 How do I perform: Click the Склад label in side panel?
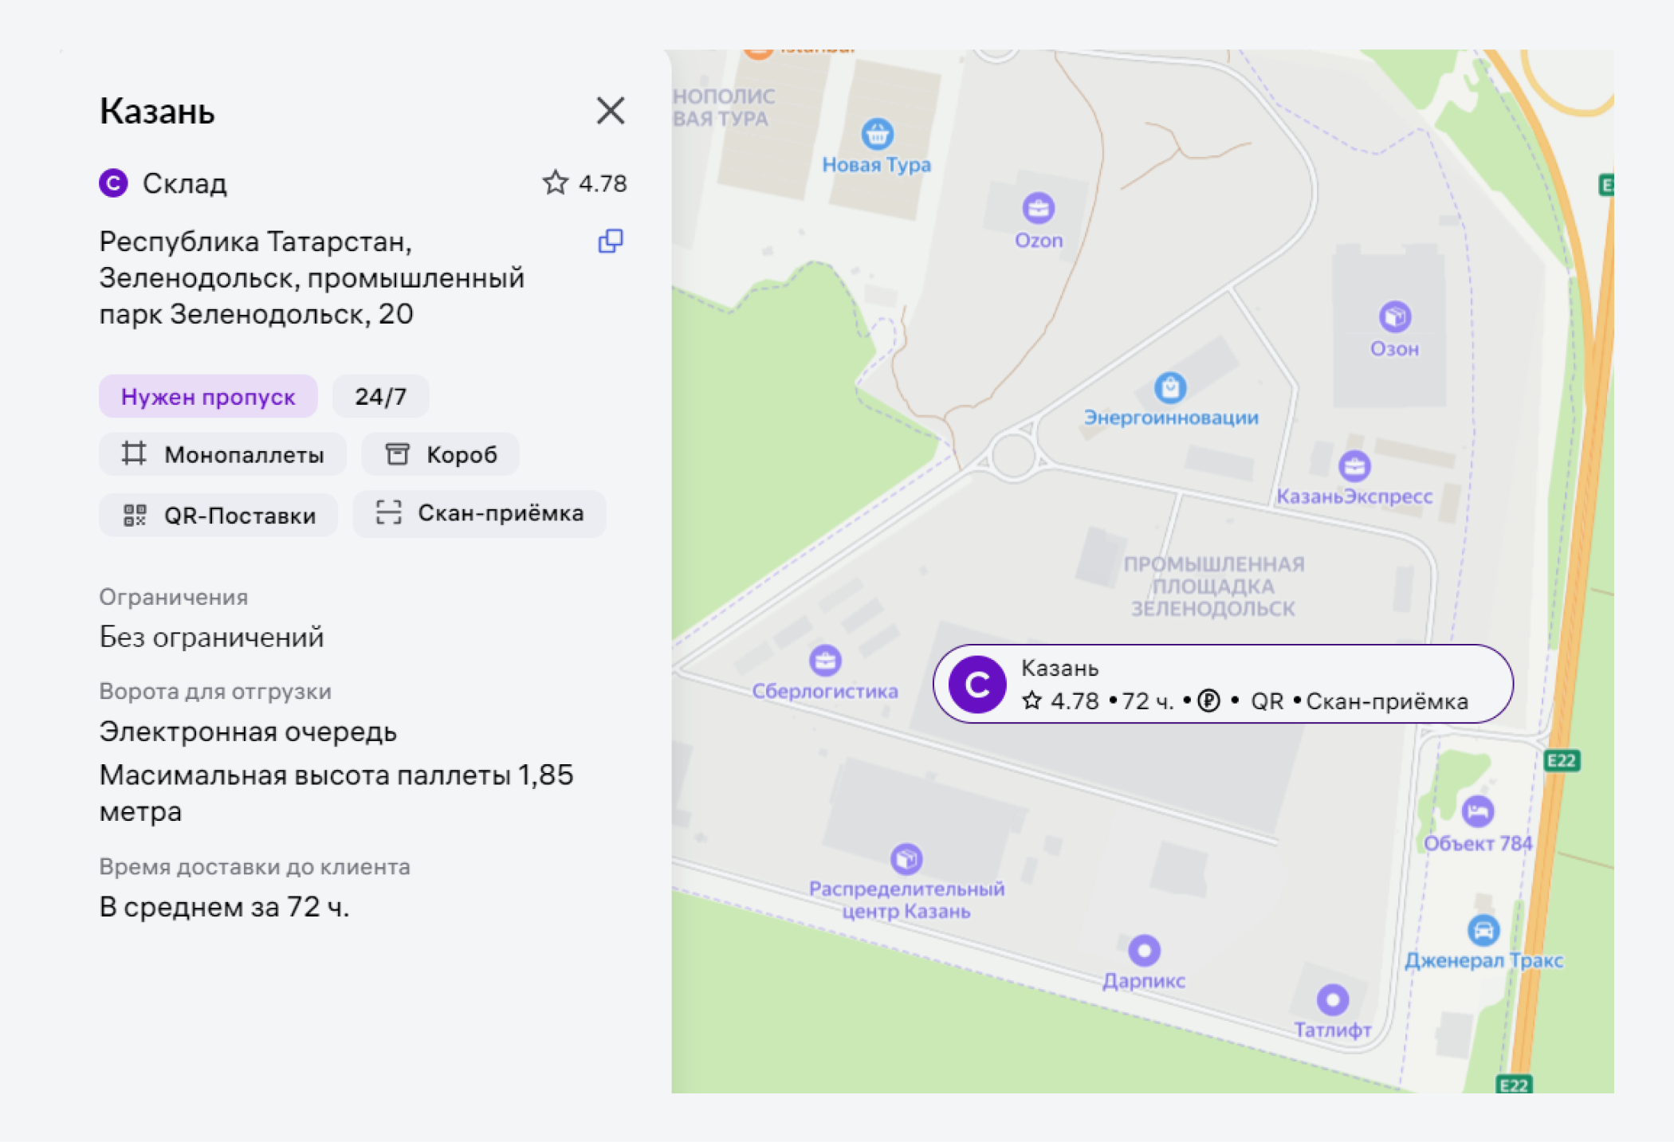tap(185, 183)
